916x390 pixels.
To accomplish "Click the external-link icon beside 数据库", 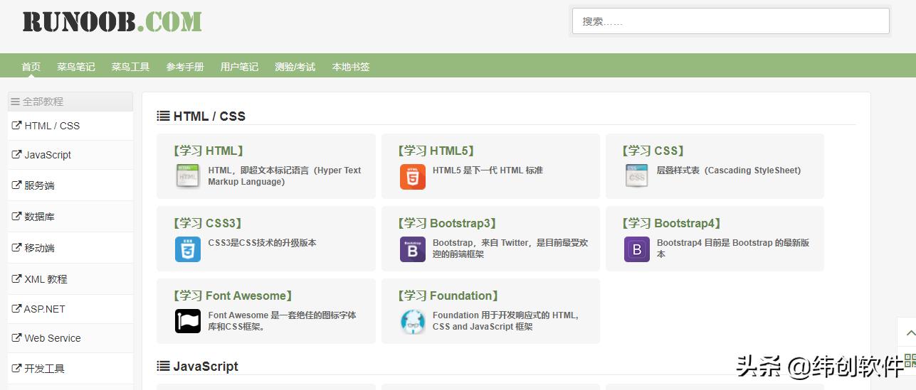I will (x=17, y=216).
